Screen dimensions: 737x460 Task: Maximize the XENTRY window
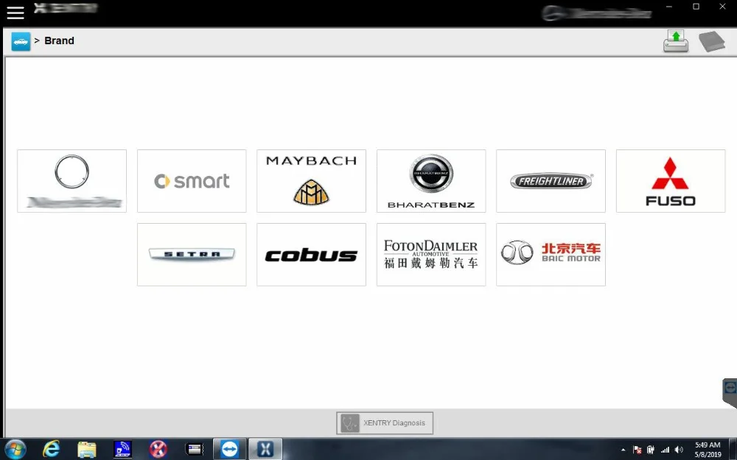[x=696, y=7]
